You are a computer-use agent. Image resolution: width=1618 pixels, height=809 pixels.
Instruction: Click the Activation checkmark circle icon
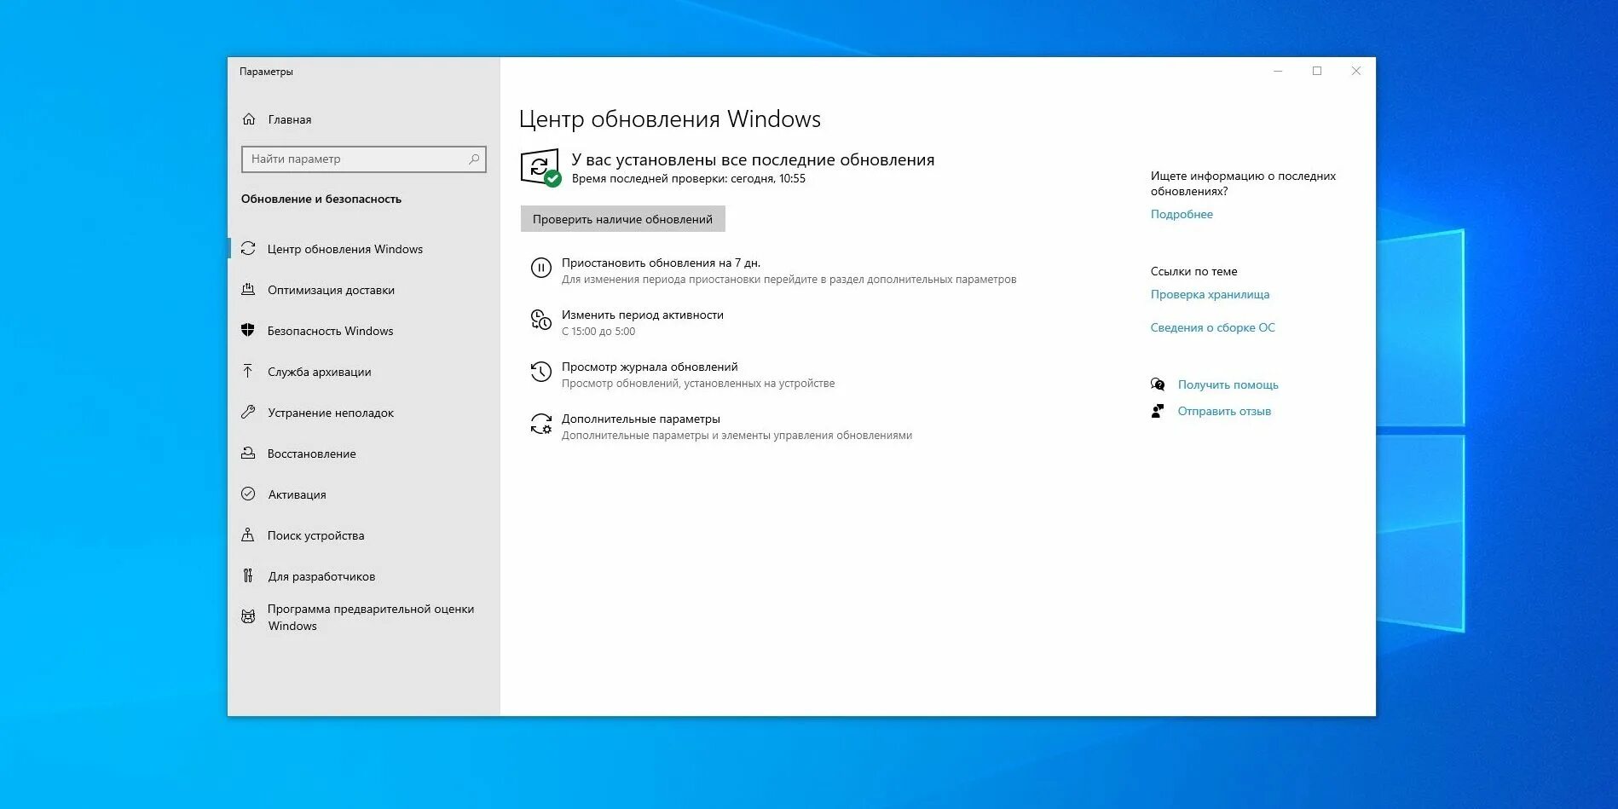click(248, 494)
